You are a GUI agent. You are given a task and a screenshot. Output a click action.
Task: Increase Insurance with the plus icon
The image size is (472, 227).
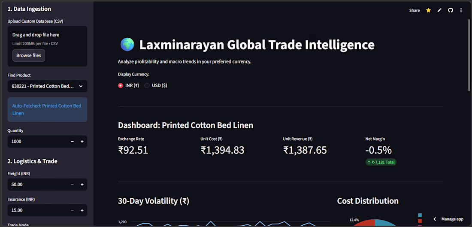pos(82,210)
